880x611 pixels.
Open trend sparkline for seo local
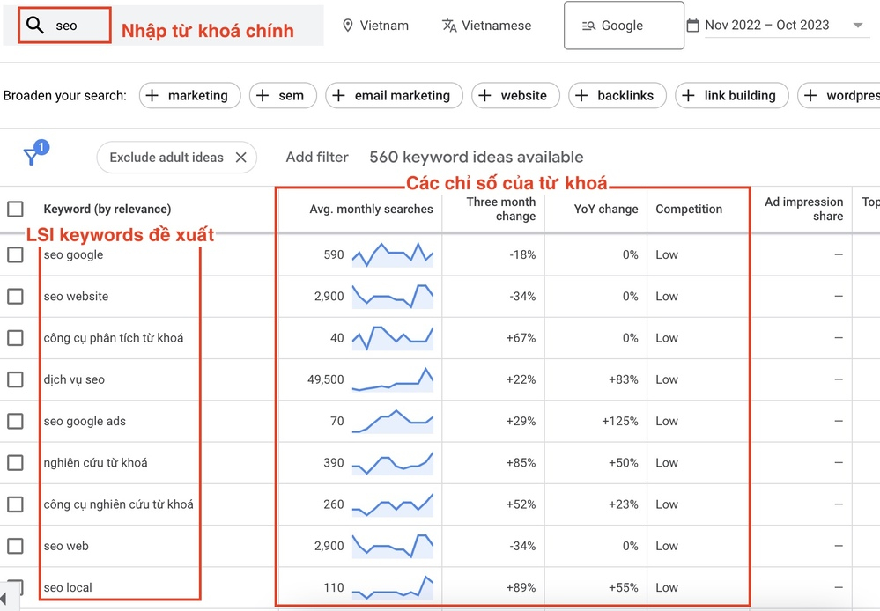coord(393,587)
